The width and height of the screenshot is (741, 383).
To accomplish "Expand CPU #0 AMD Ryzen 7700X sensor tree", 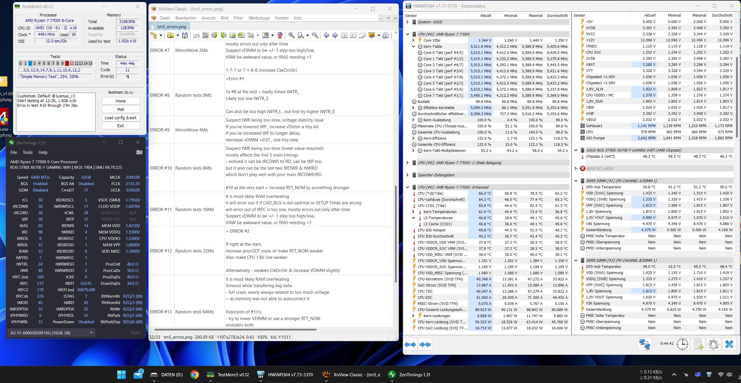I will click(x=408, y=33).
